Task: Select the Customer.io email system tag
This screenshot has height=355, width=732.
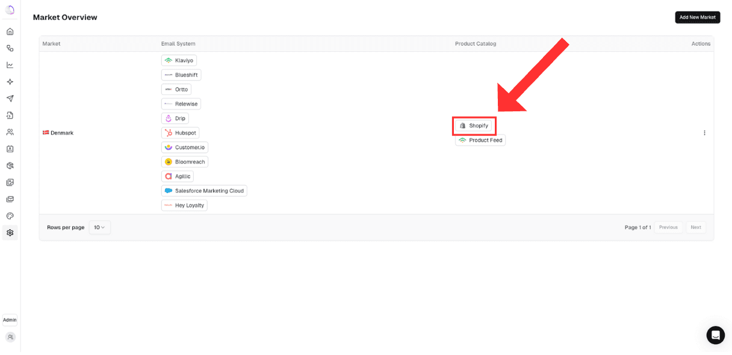Action: pos(185,147)
